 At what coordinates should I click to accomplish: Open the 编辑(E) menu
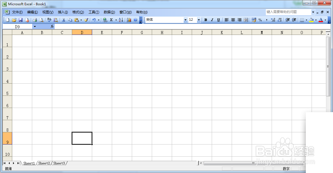coord(32,12)
